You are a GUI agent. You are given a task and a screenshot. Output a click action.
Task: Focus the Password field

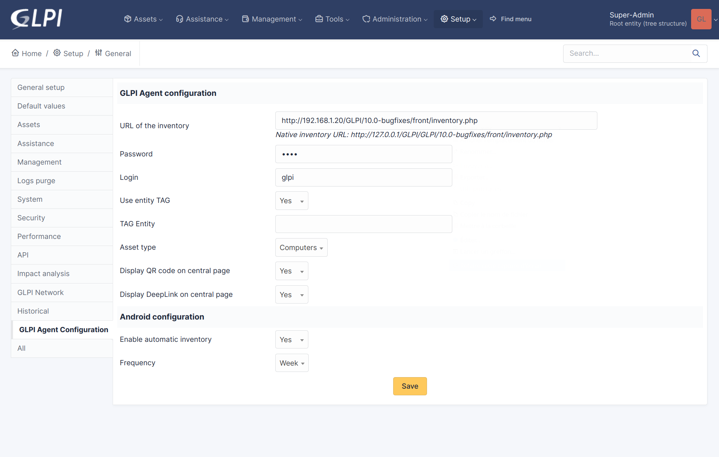tap(363, 154)
